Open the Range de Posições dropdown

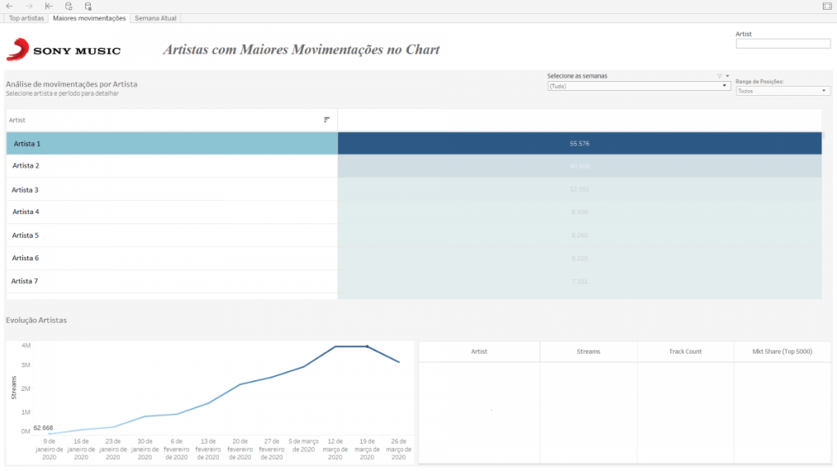(x=782, y=91)
